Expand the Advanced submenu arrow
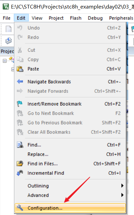 (122, 195)
